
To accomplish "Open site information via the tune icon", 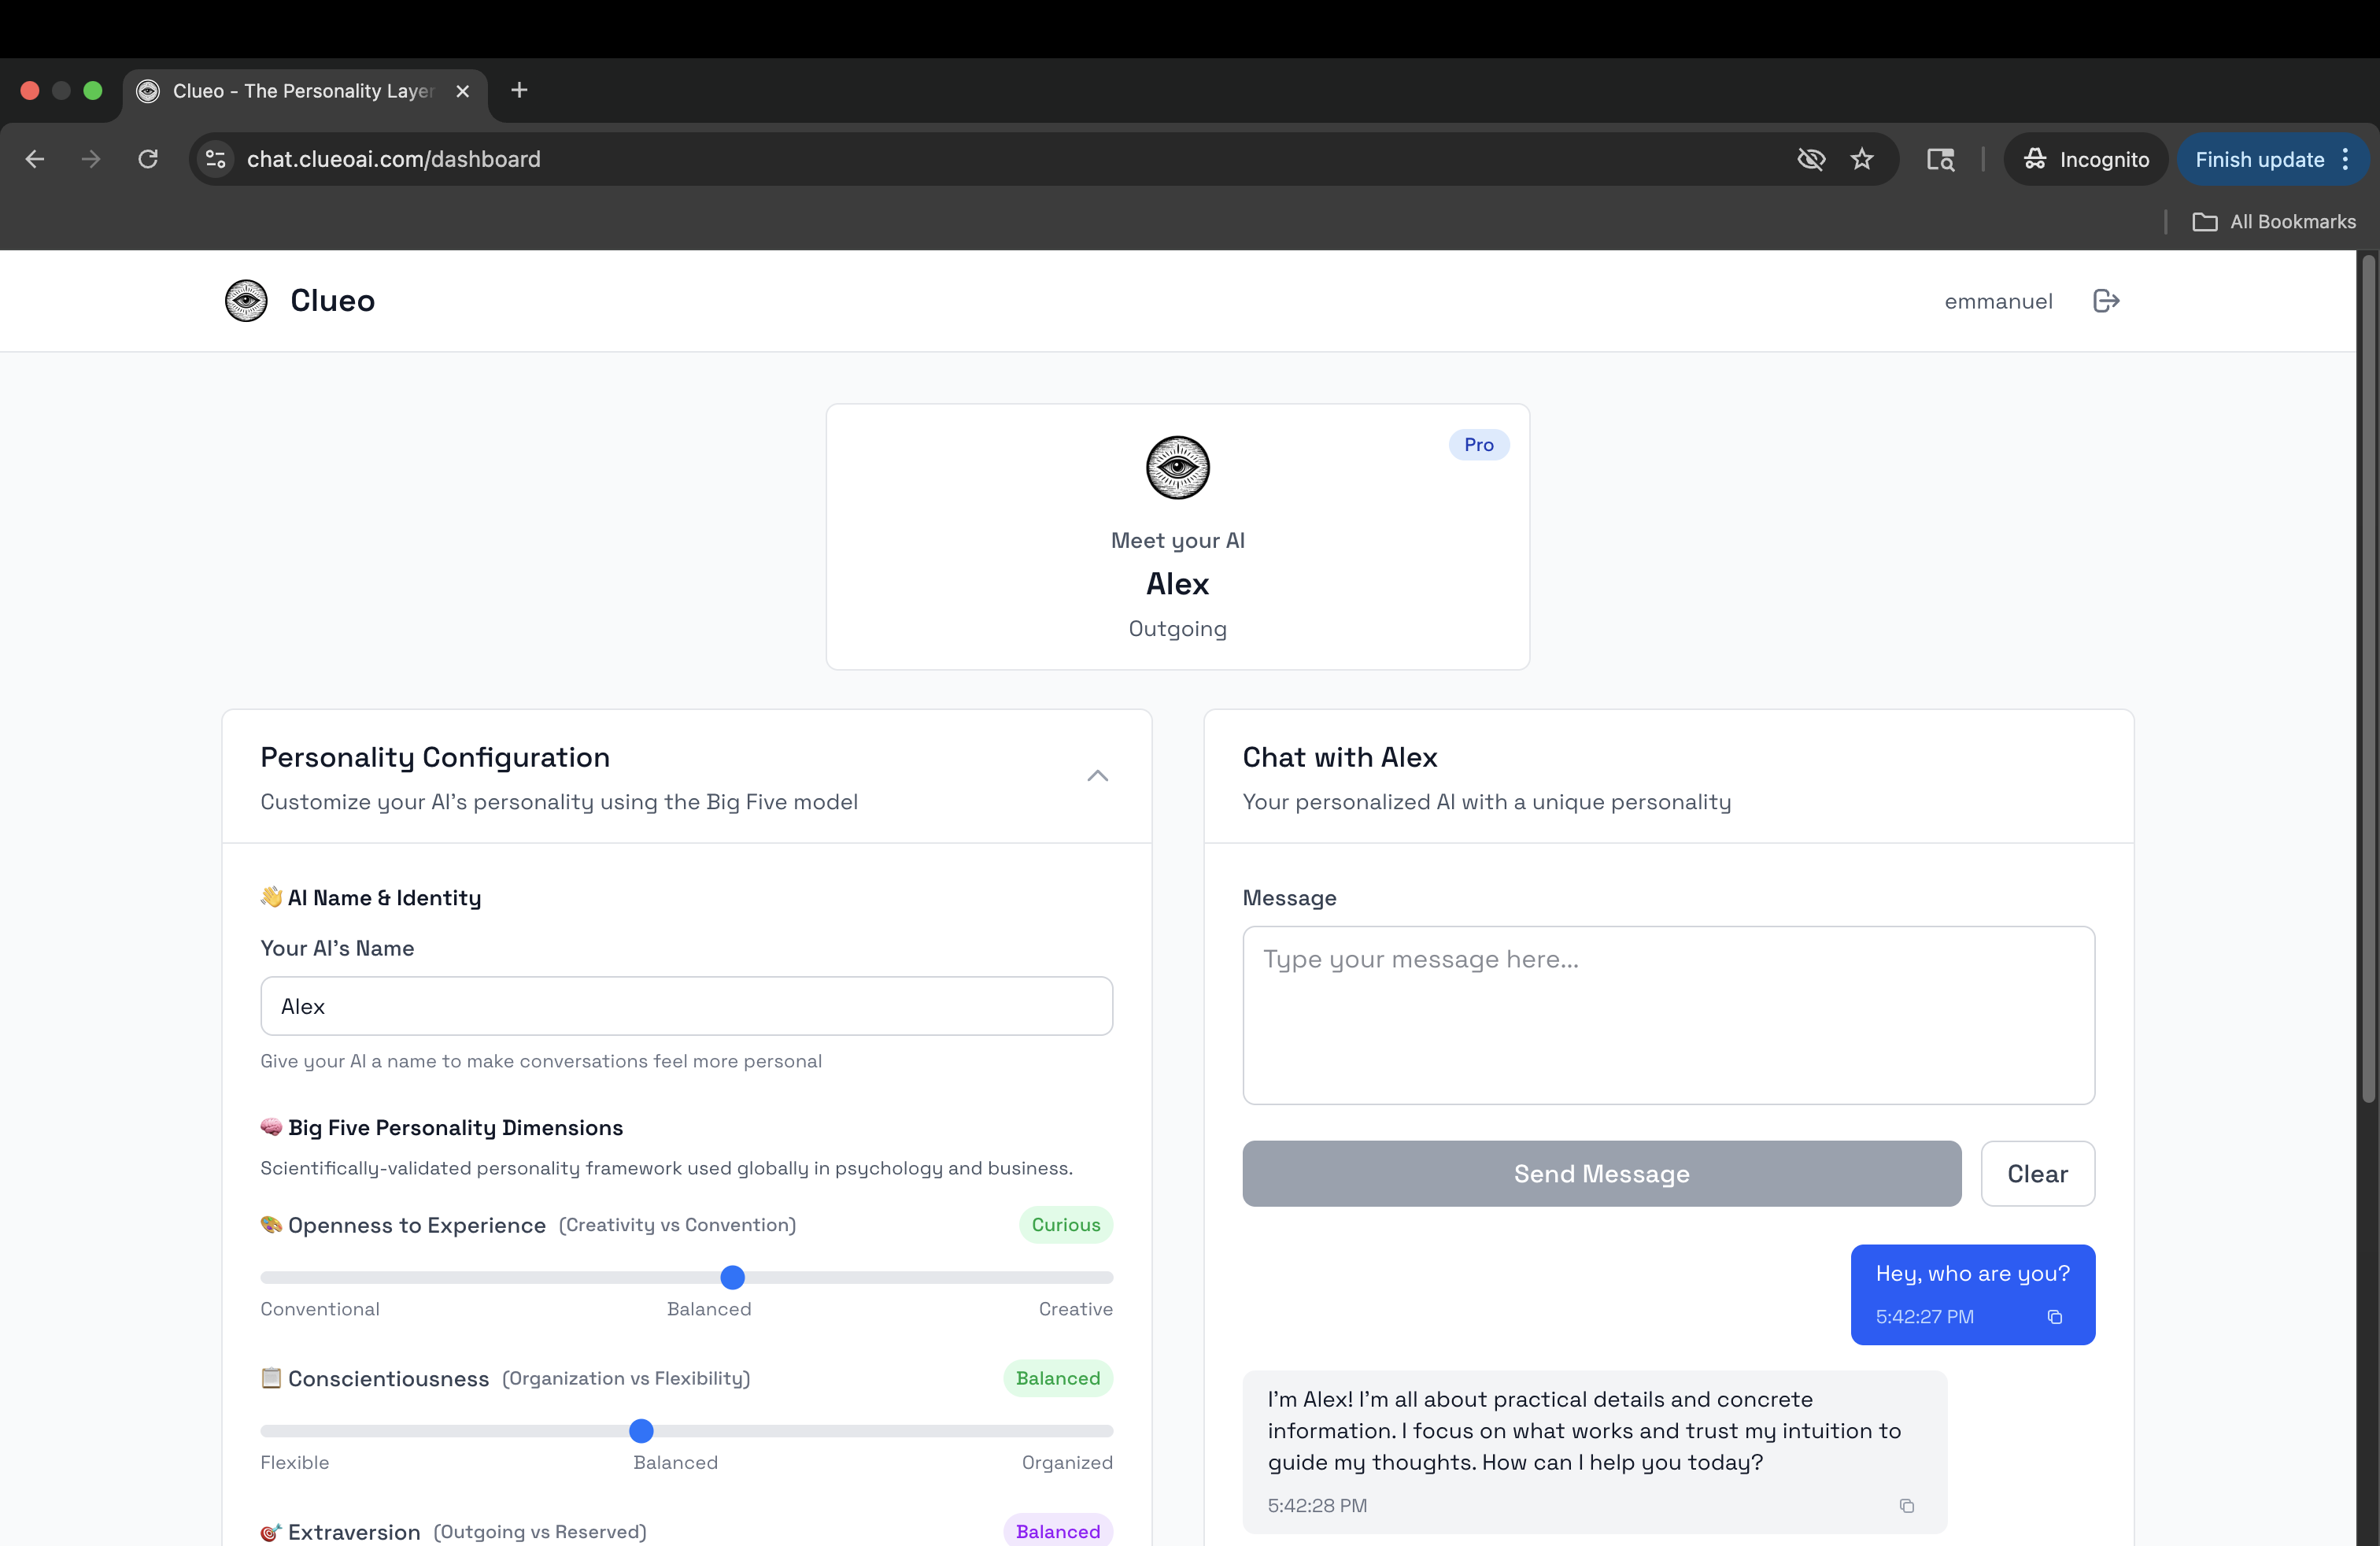I will point(215,159).
